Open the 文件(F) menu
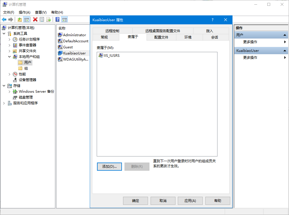289x215 pixels. (9, 12)
